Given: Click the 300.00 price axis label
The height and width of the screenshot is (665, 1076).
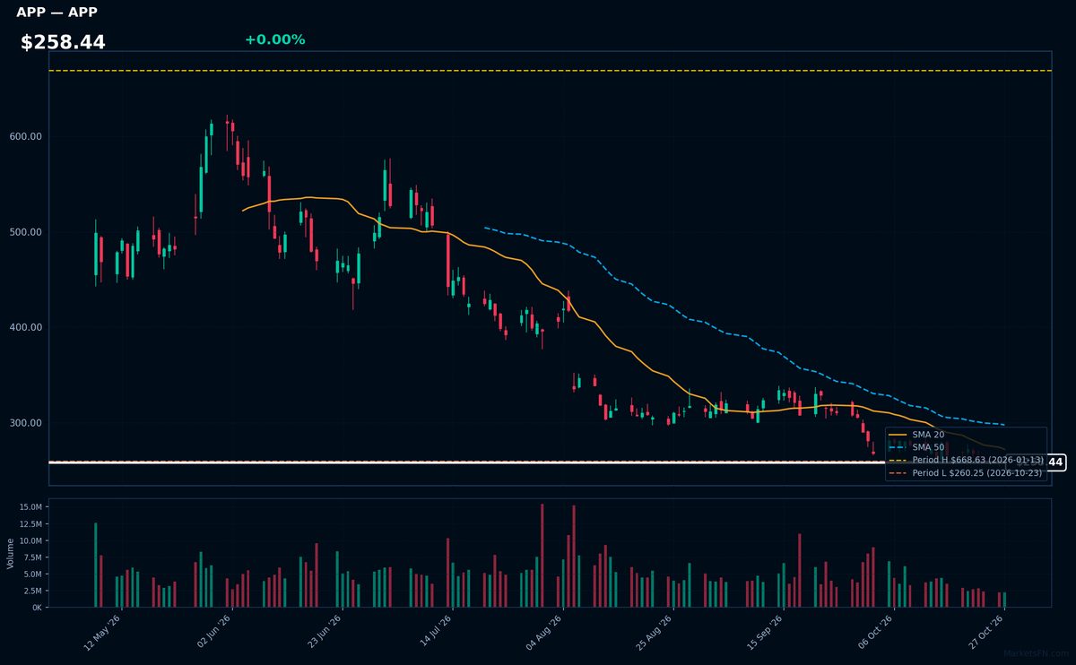Looking at the screenshot, I should [x=26, y=423].
